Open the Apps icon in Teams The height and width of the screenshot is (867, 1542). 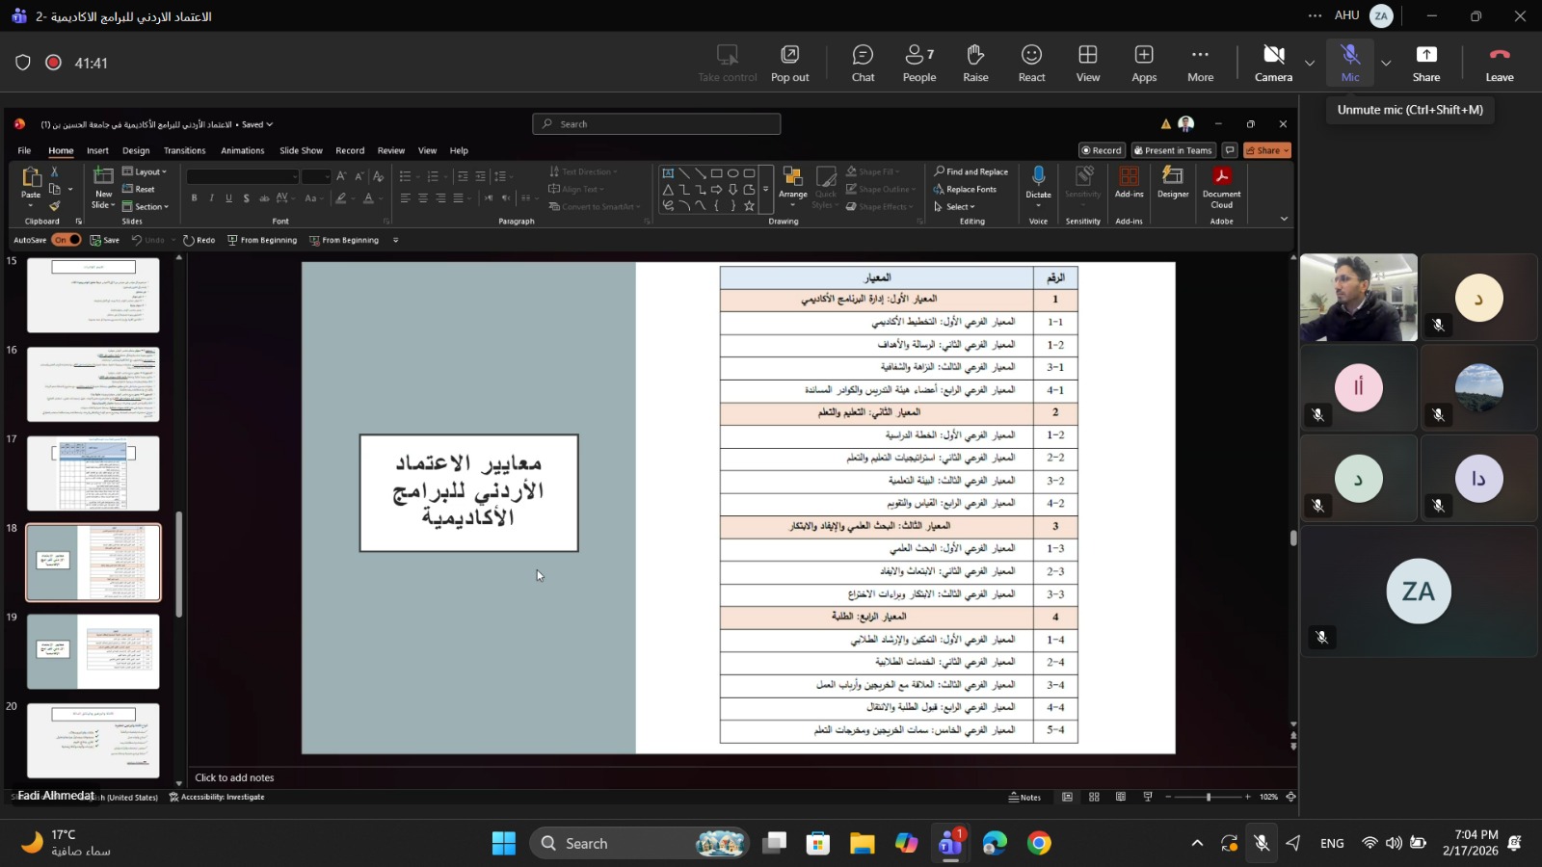tap(1144, 64)
